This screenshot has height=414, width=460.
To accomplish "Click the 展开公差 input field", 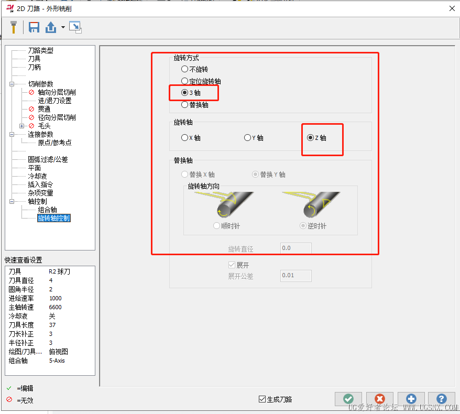I will pyautogui.click(x=295, y=276).
